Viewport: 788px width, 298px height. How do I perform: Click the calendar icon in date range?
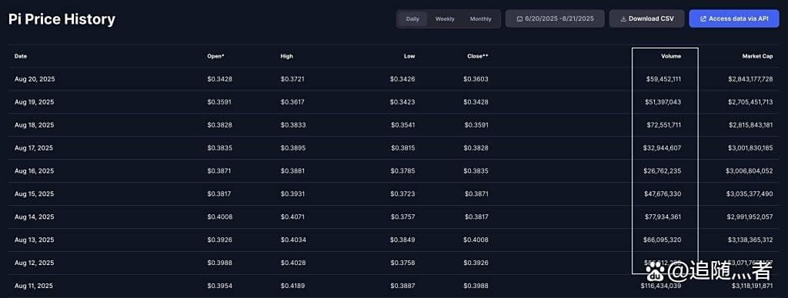point(519,19)
